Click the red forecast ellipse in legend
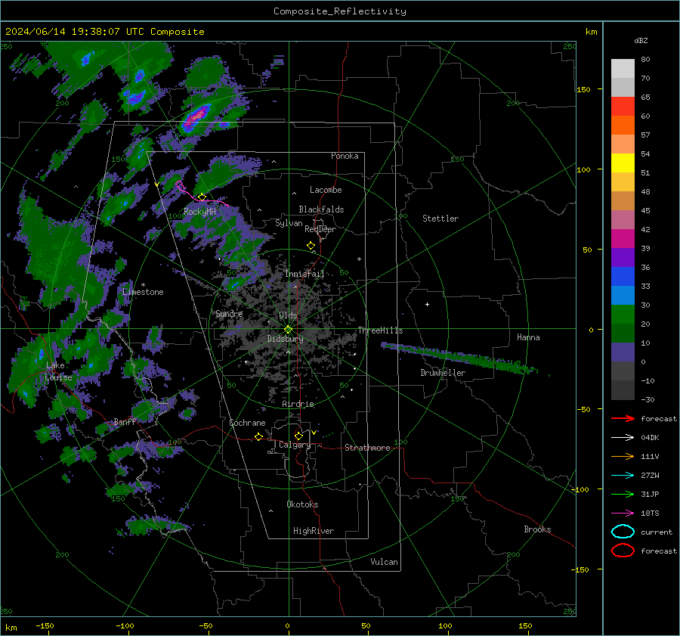This screenshot has height=636, width=680. 623,551
